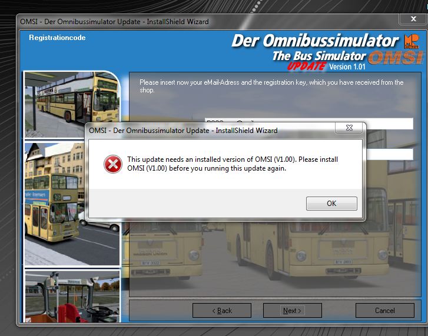This screenshot has height=336, width=428.
Task: Click the error dialog title bar
Action: click(x=210, y=131)
